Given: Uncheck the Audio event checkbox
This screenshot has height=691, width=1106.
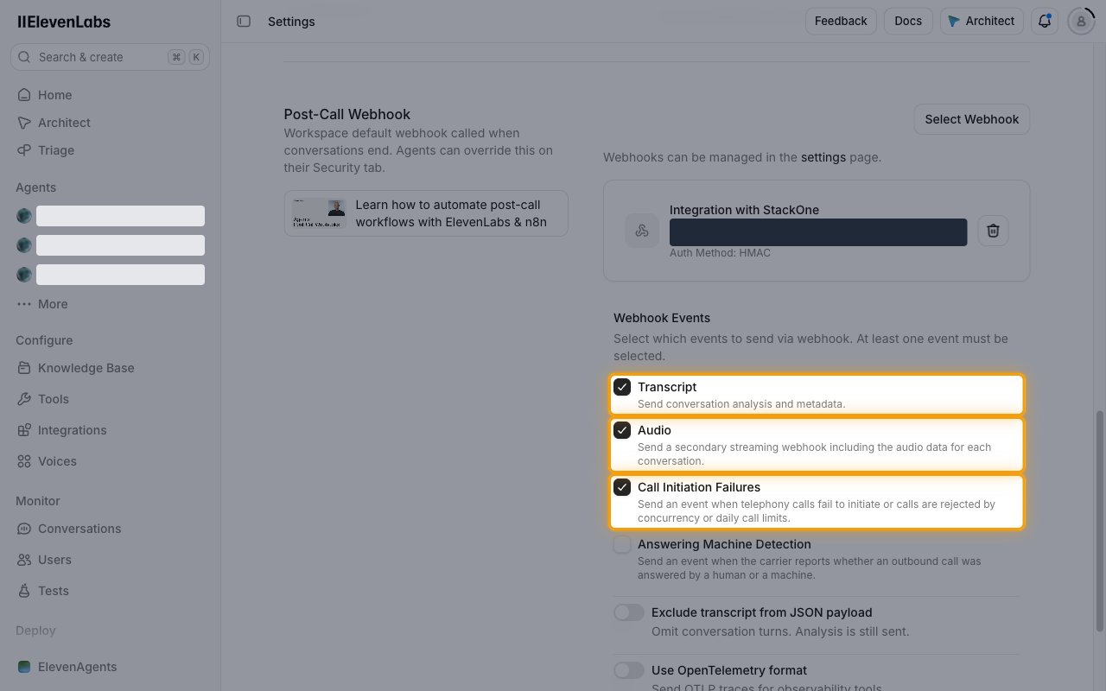Looking at the screenshot, I should click(622, 430).
